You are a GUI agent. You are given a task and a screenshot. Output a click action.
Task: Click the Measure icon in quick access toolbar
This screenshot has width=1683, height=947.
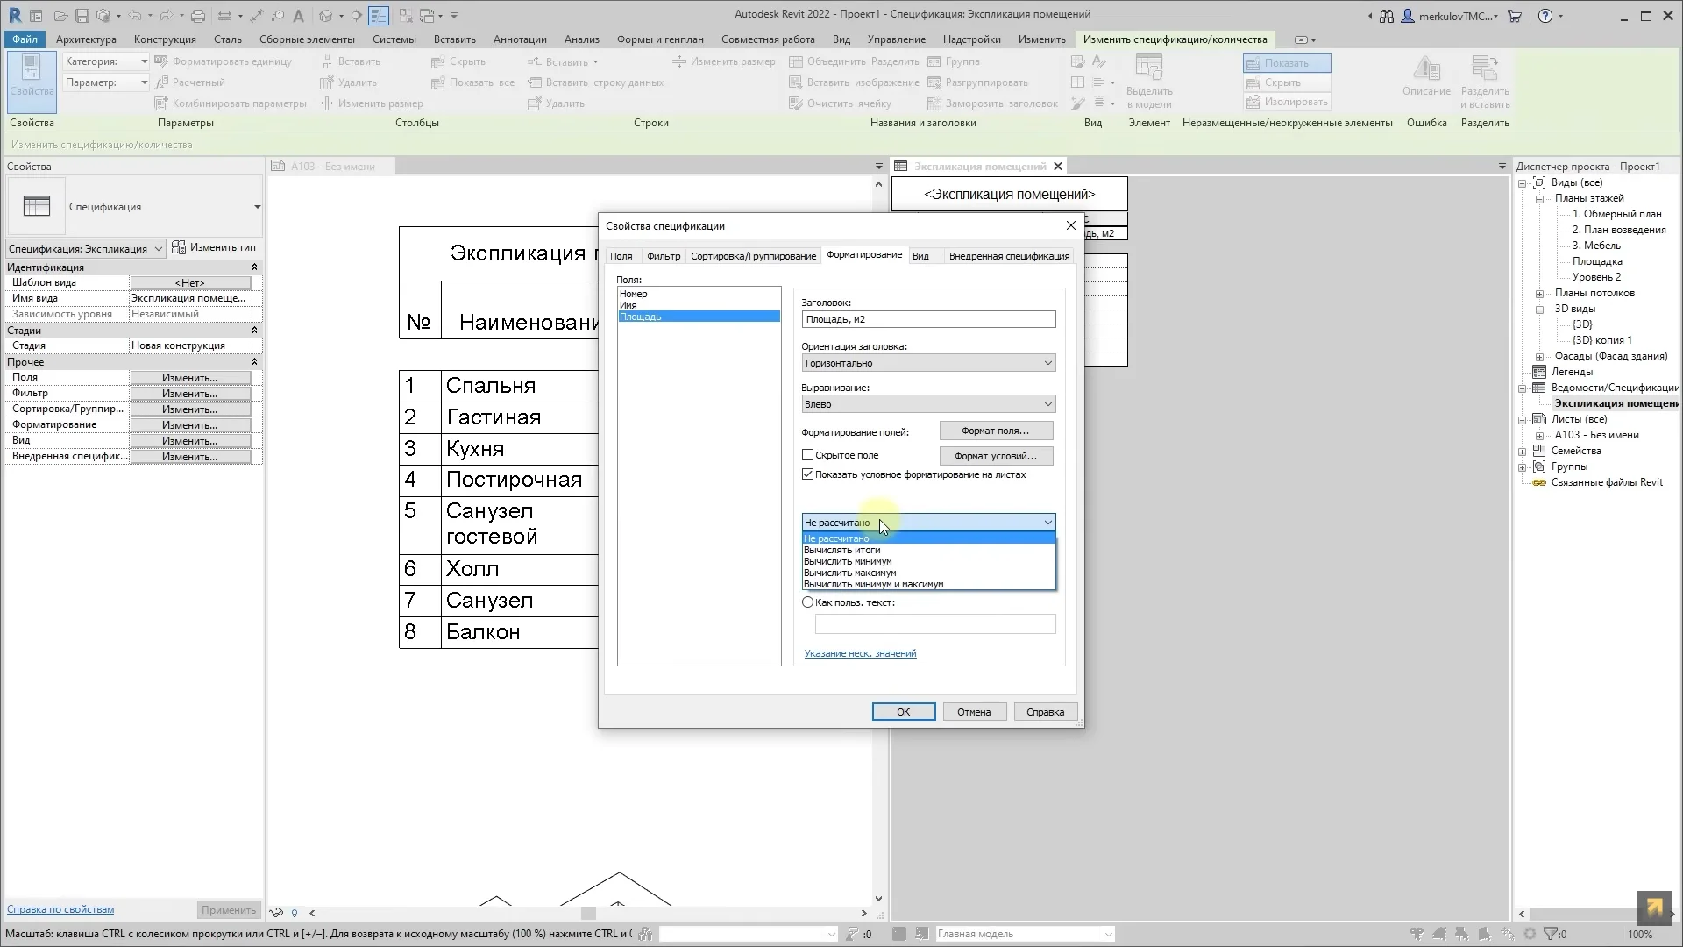pos(223,16)
